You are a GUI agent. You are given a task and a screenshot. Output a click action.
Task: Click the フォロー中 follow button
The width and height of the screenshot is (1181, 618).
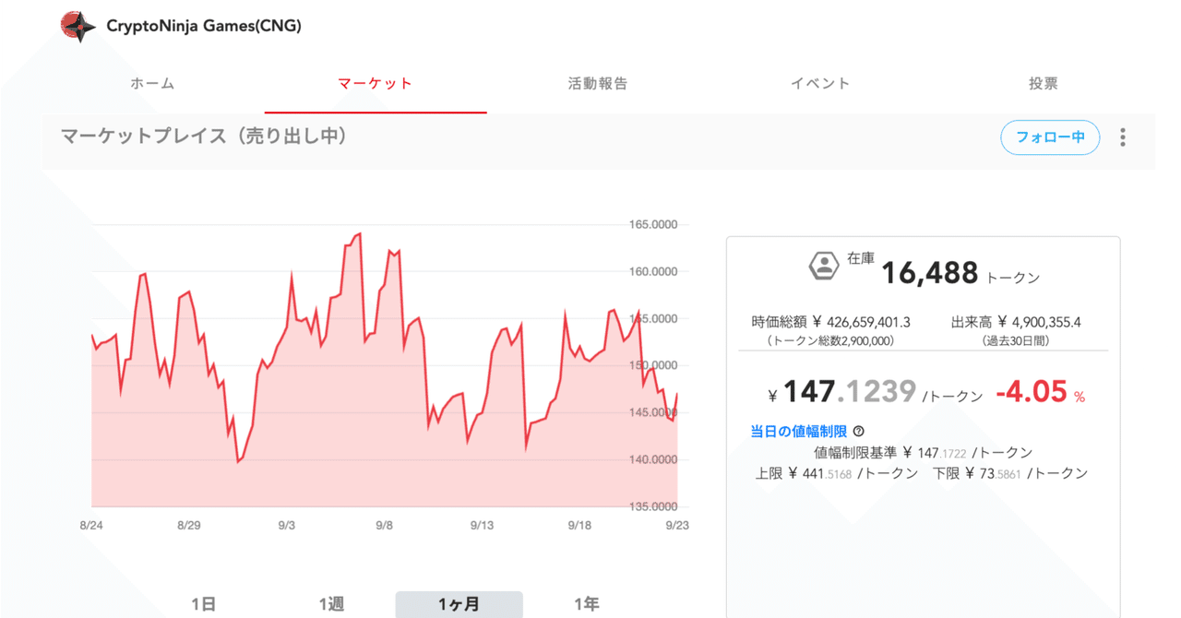point(1050,137)
